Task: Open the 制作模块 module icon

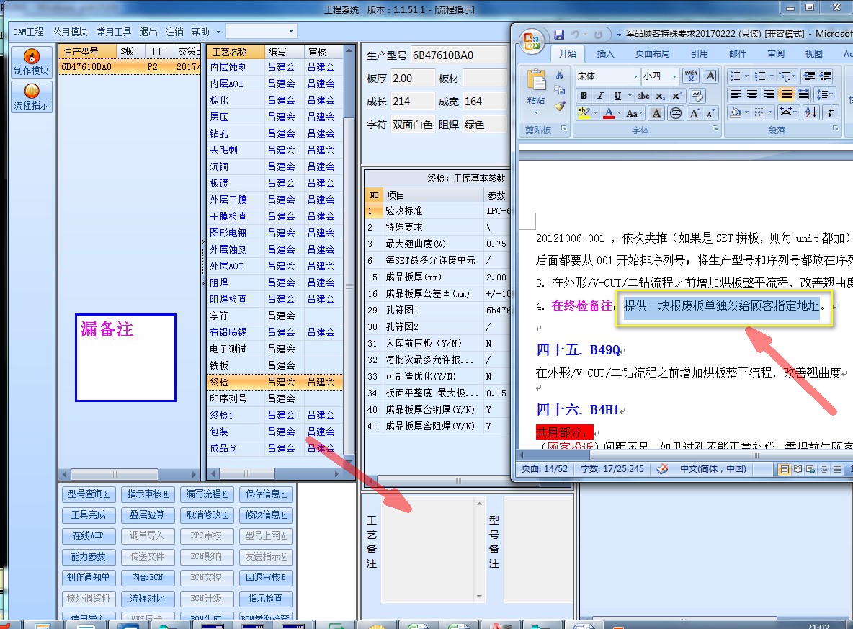Action: [x=32, y=61]
